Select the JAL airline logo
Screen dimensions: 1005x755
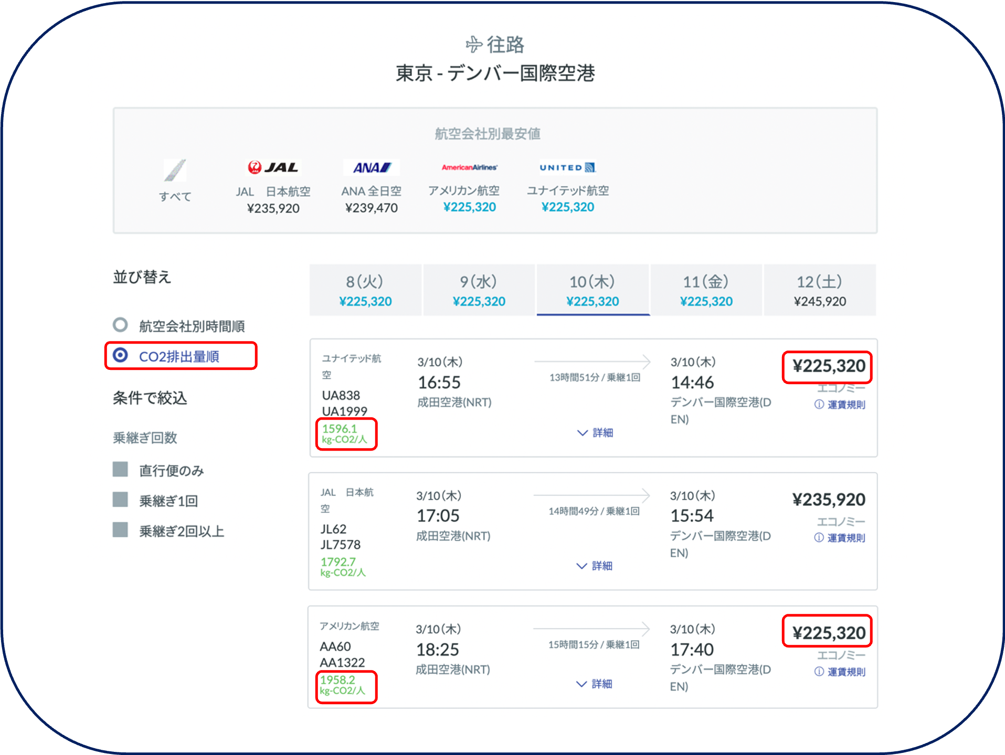(x=272, y=167)
